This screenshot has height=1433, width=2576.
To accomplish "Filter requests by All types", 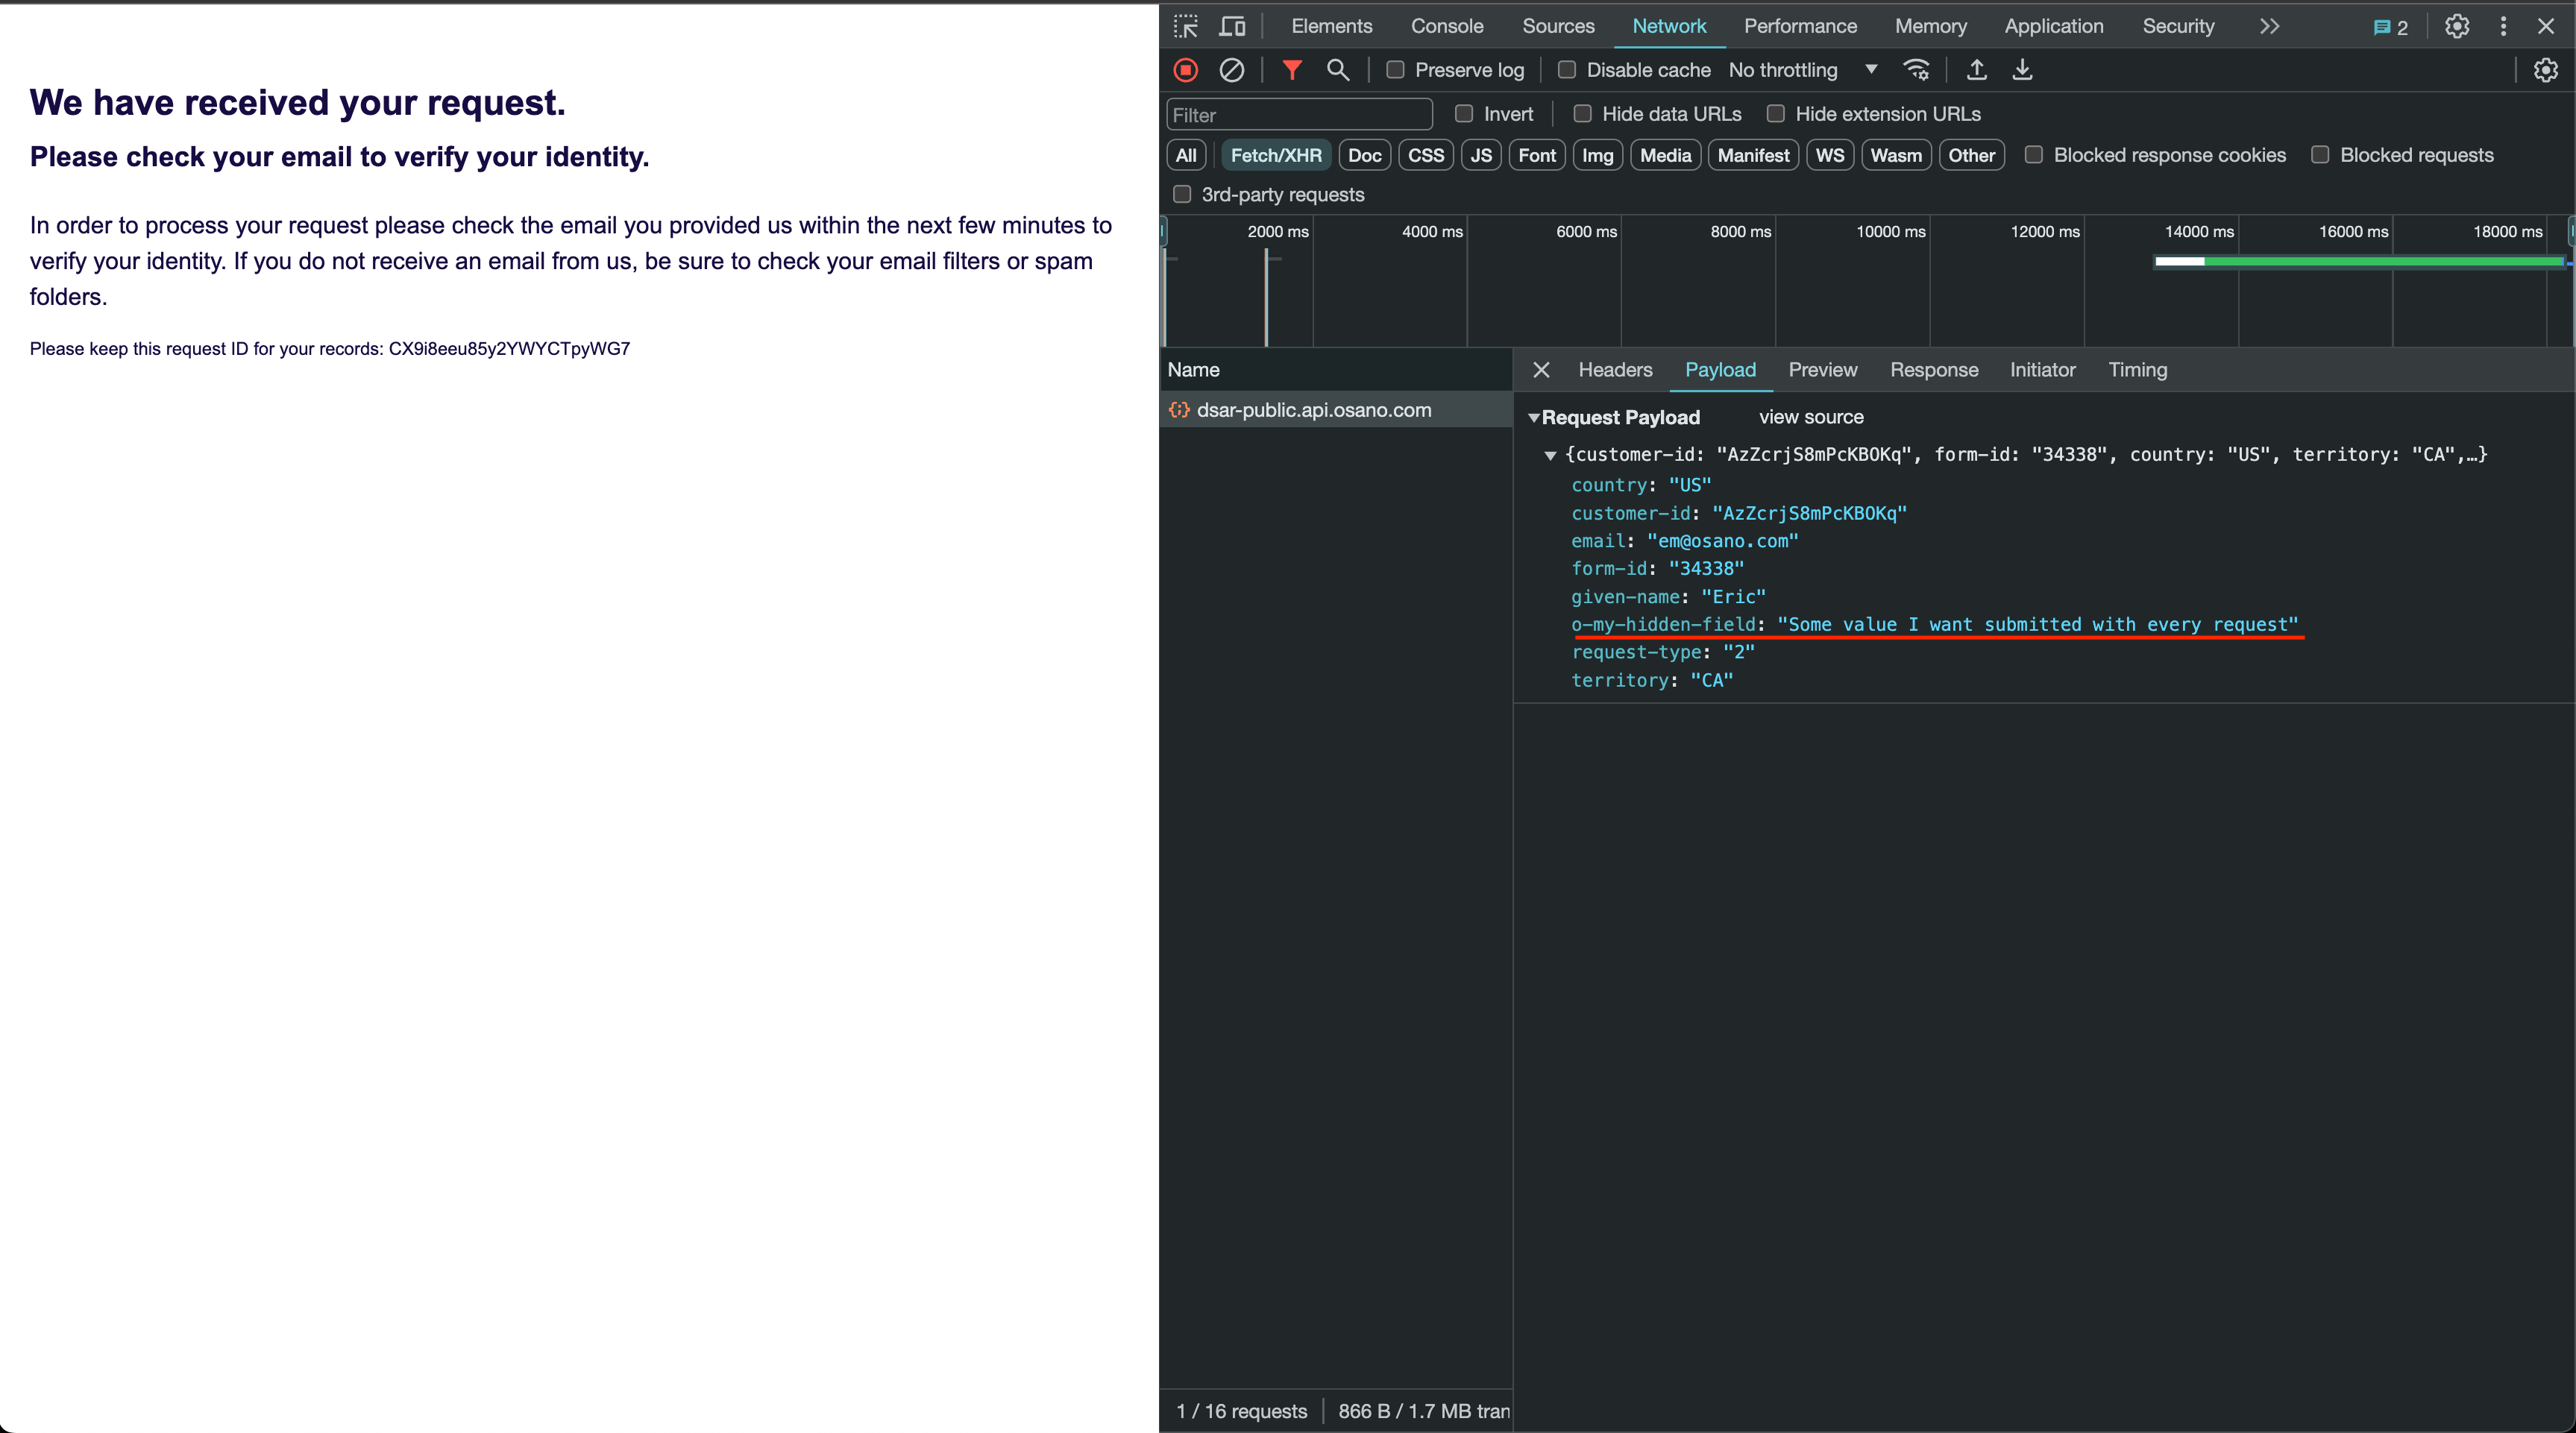I will coord(1186,155).
